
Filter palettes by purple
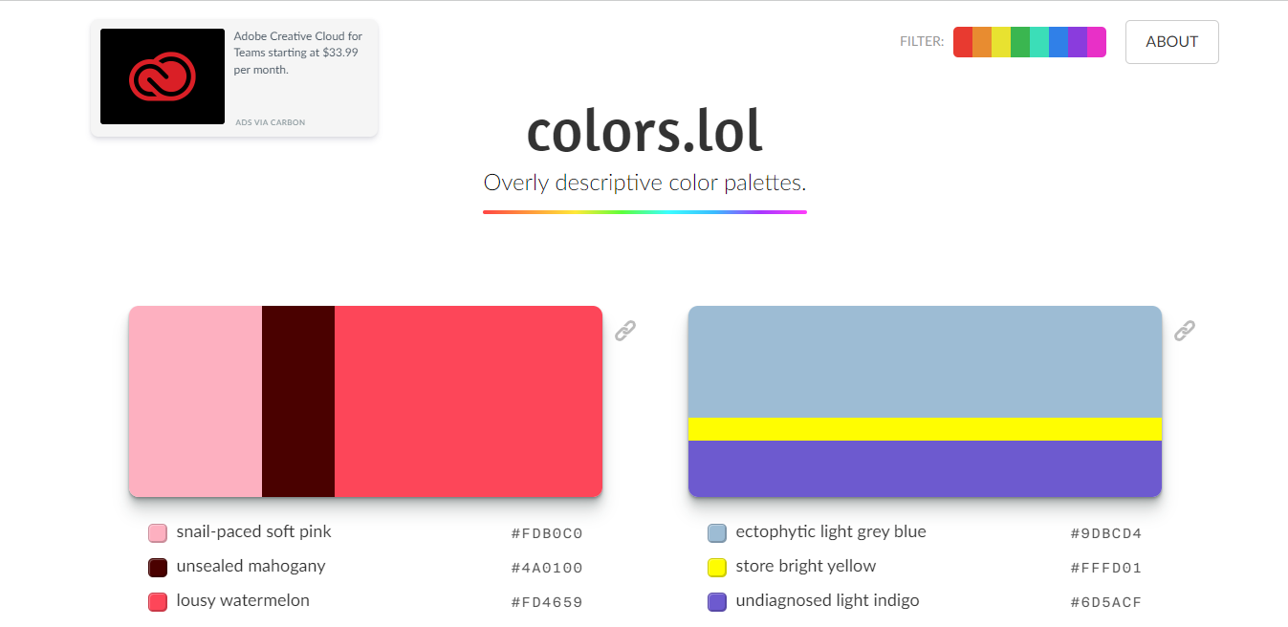coord(1078,42)
